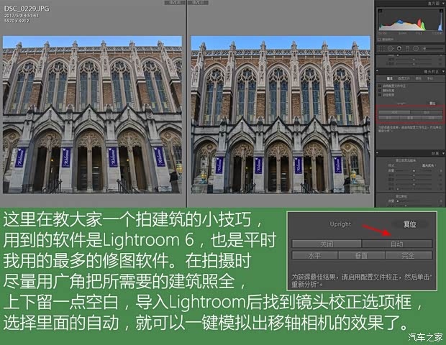Click the Upright label in enlarged inset

[340, 224]
